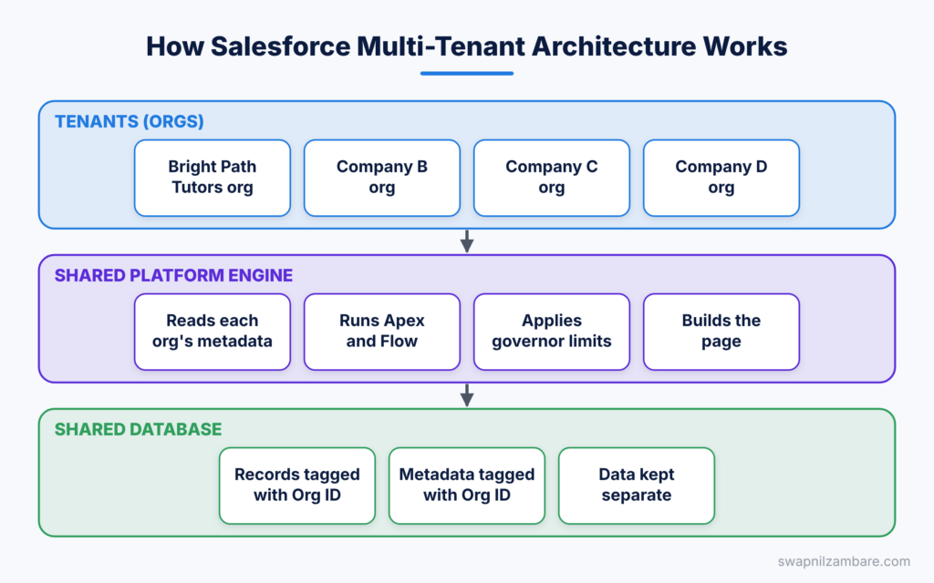Click the Data kept separate box
Screen dimensions: 934x583
tap(636, 486)
